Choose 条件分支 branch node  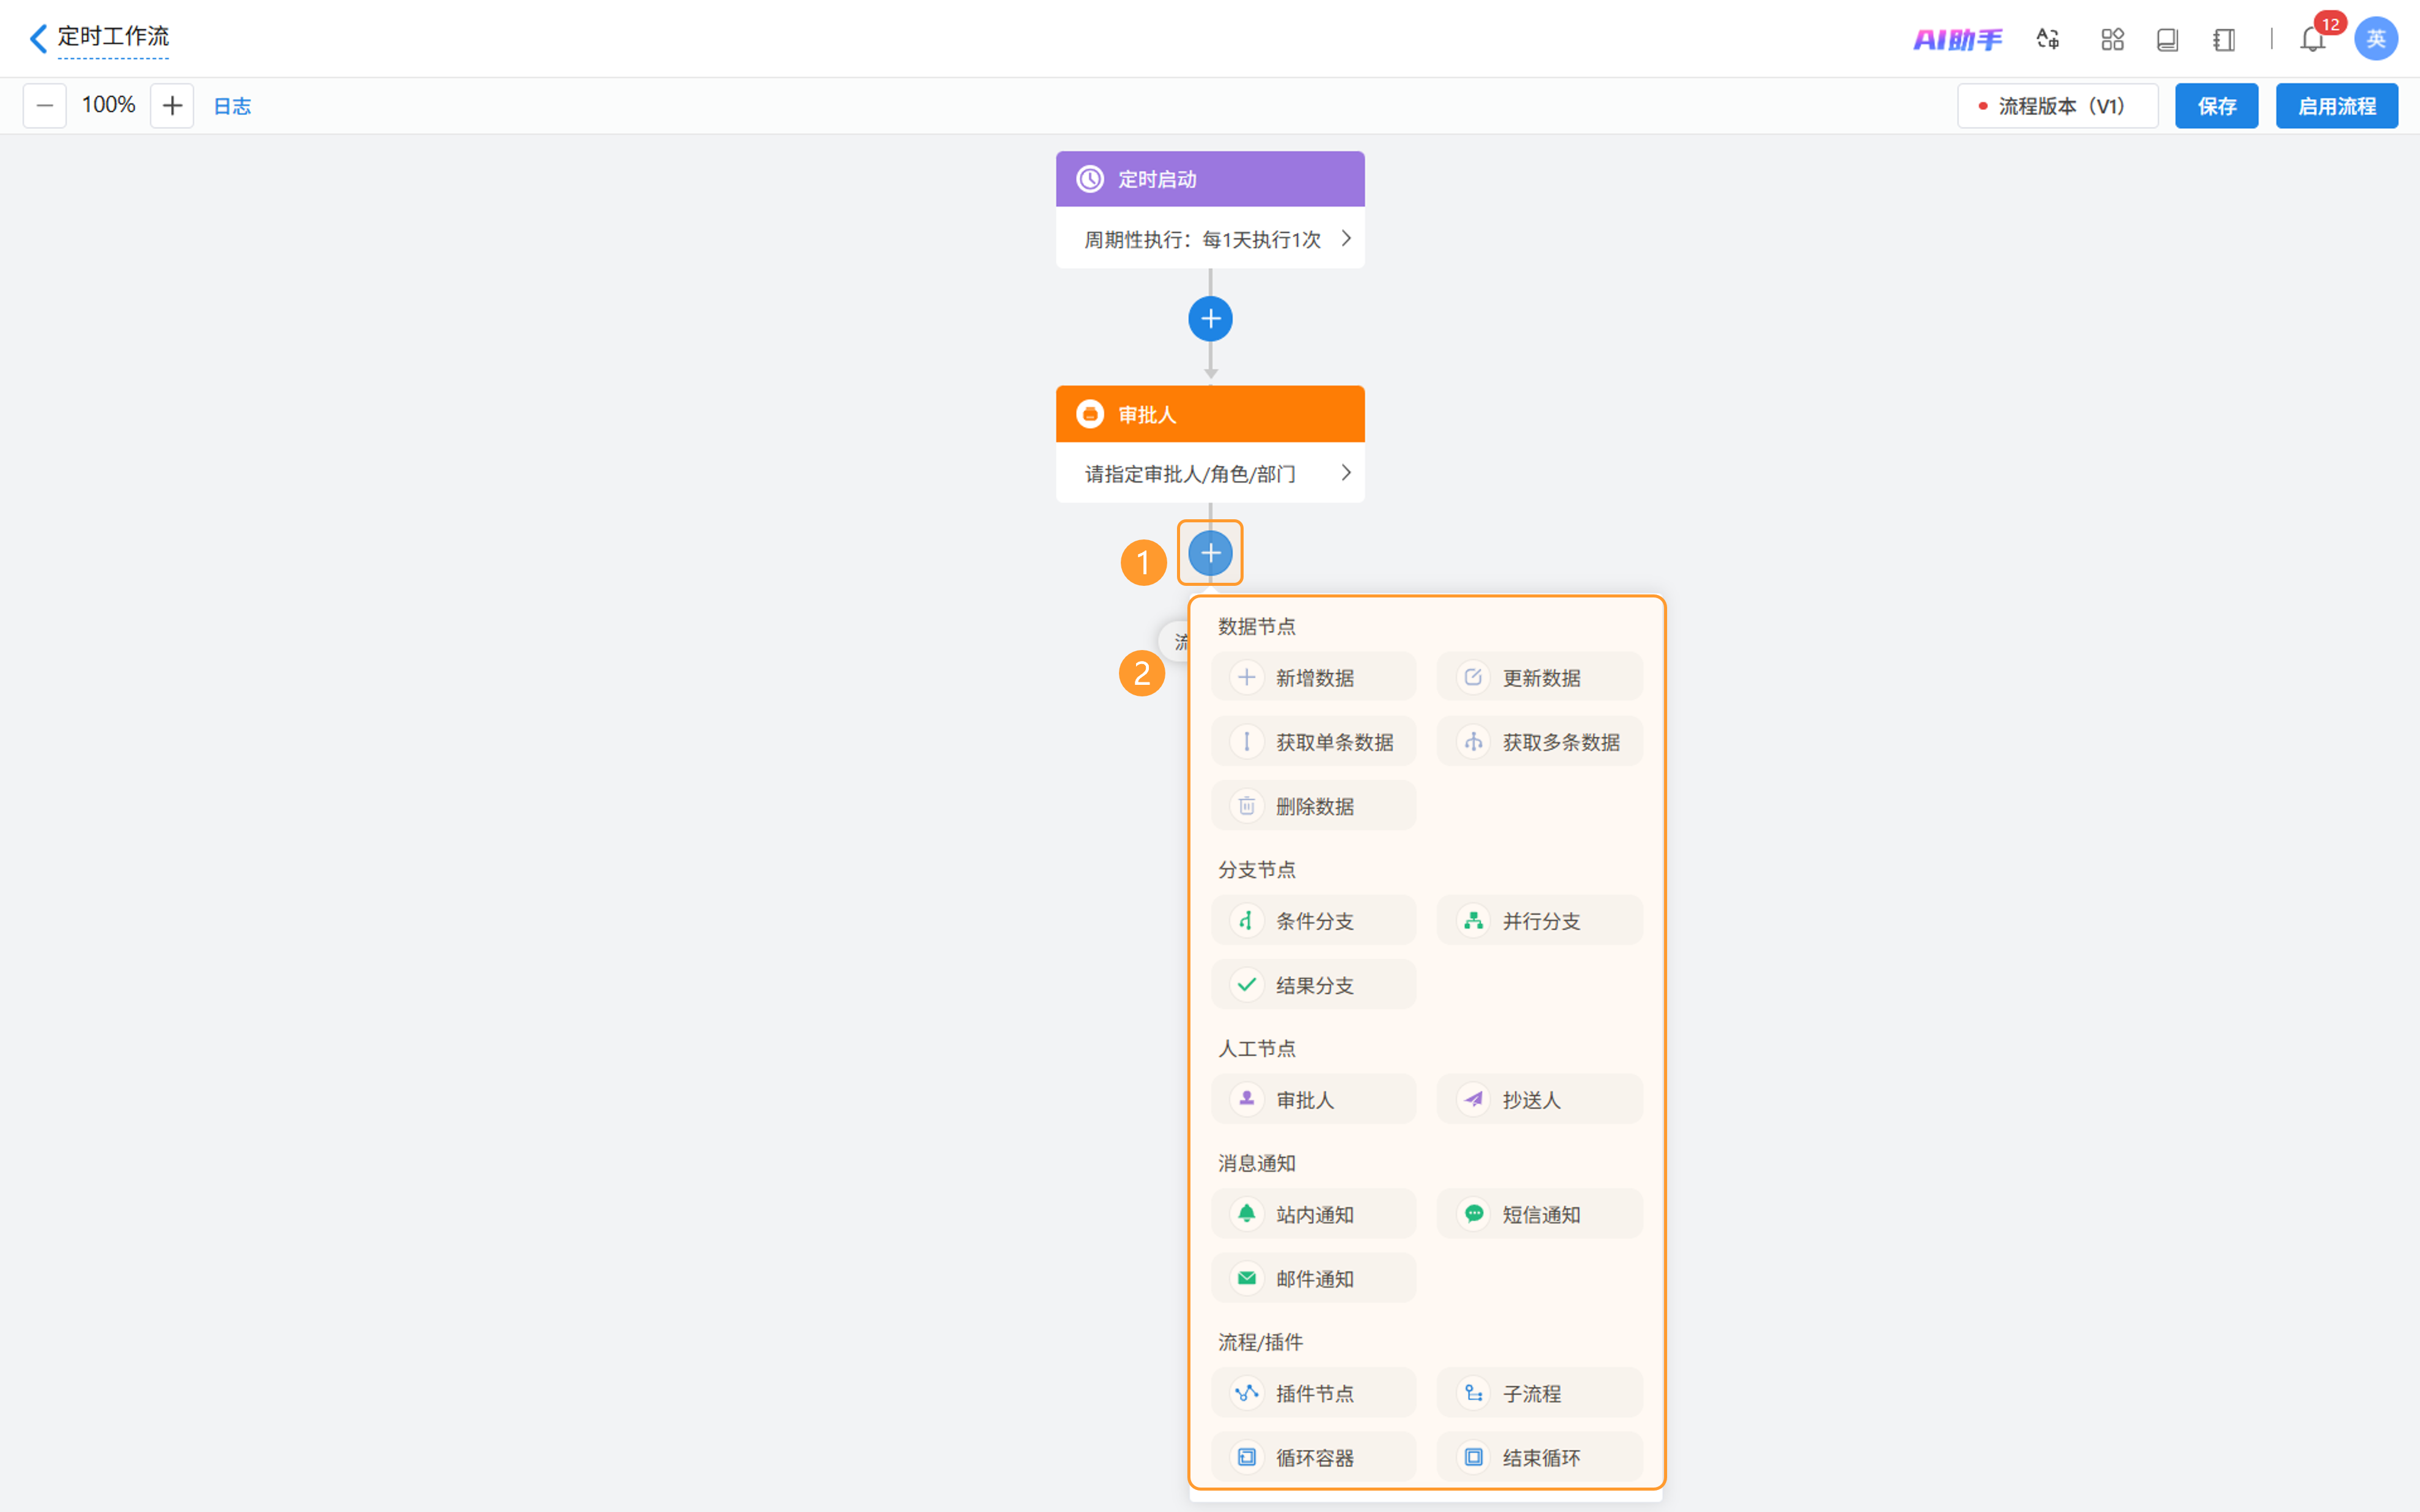[1313, 921]
